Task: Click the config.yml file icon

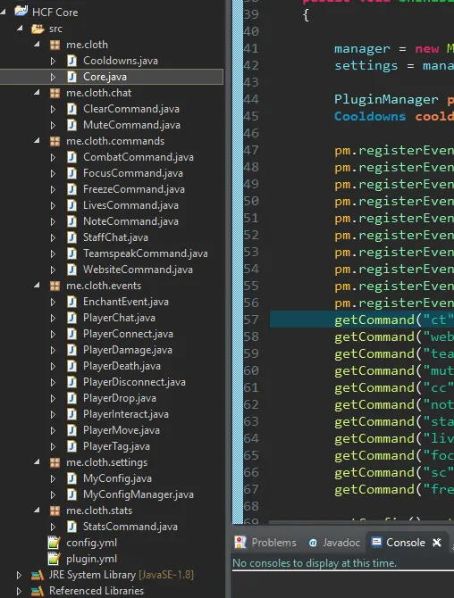Action: (55, 543)
